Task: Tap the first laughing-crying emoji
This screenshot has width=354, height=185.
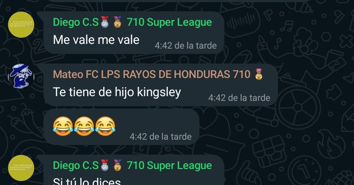Action: coord(63,126)
